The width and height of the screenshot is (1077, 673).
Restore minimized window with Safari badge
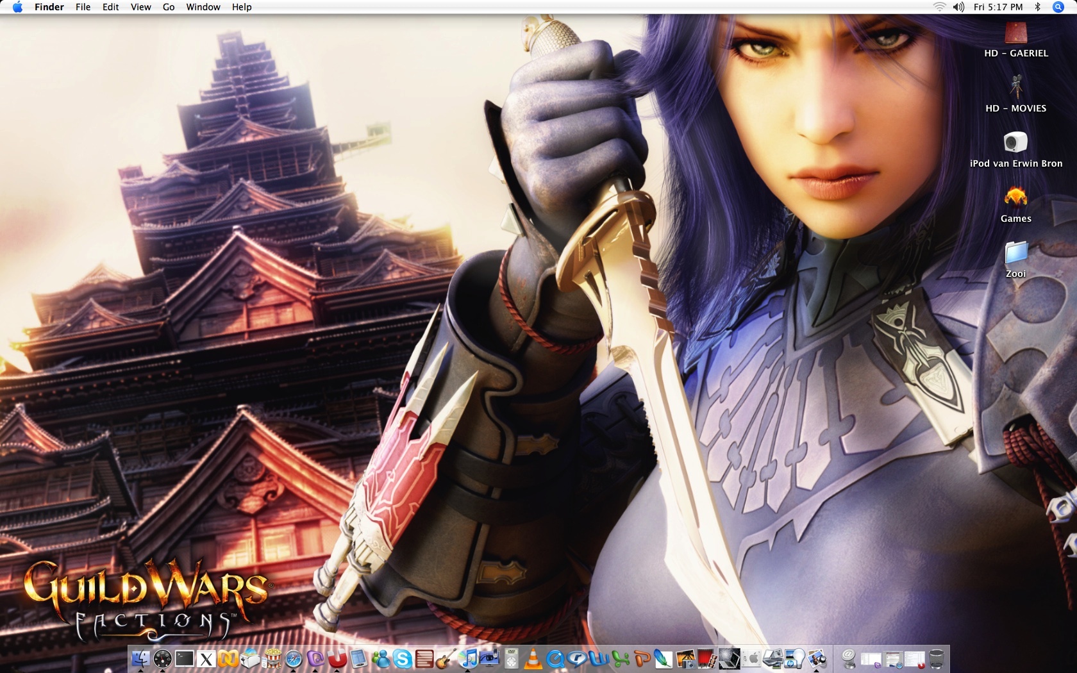[x=893, y=659]
